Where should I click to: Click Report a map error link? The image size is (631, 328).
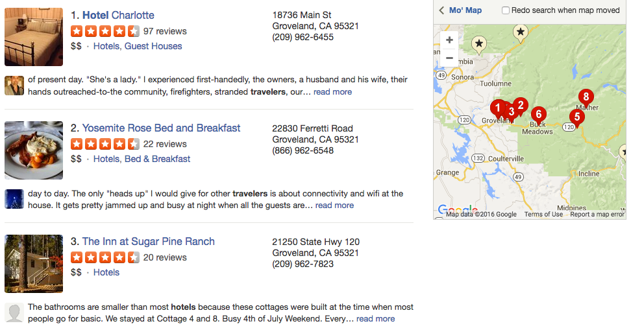597,215
